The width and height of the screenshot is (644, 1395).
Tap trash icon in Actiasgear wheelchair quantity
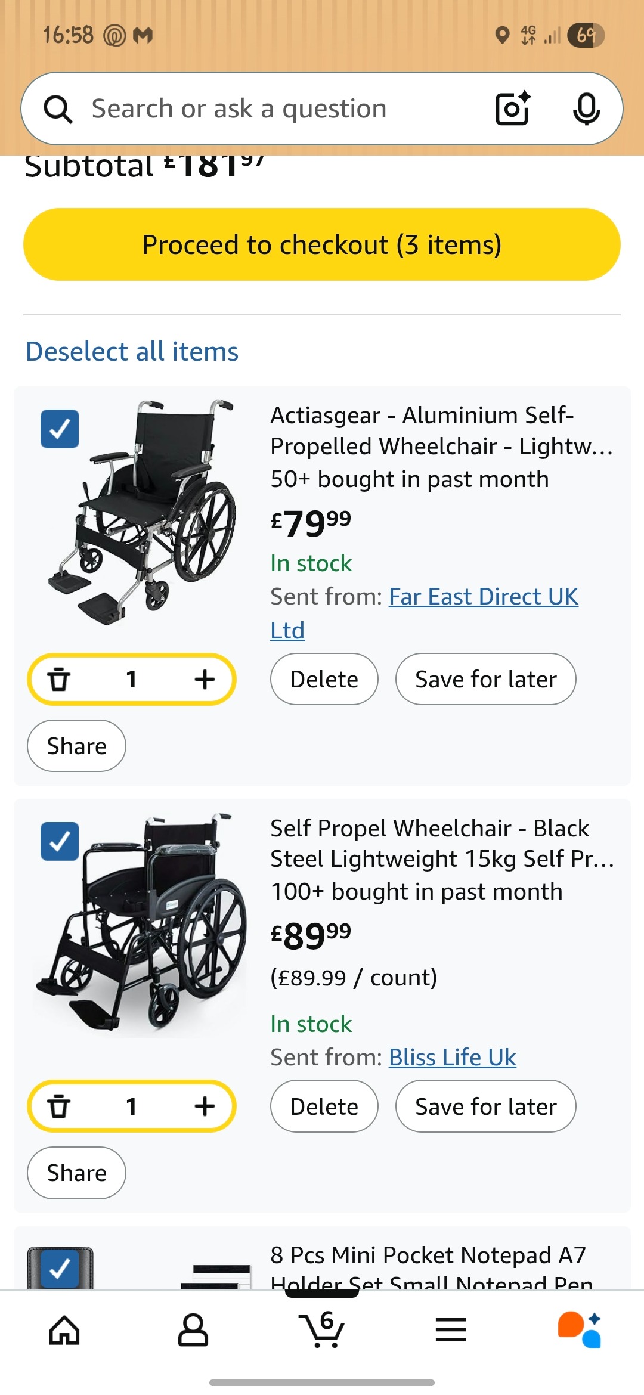pyautogui.click(x=59, y=679)
